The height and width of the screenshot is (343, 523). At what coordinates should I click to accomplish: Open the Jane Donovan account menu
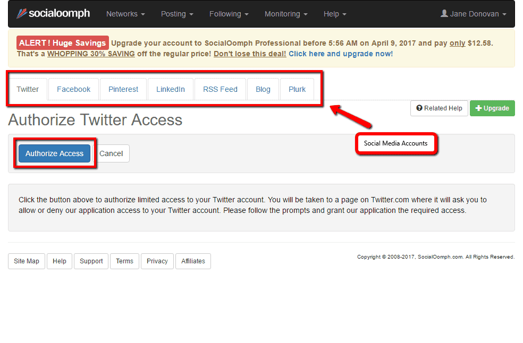473,14
